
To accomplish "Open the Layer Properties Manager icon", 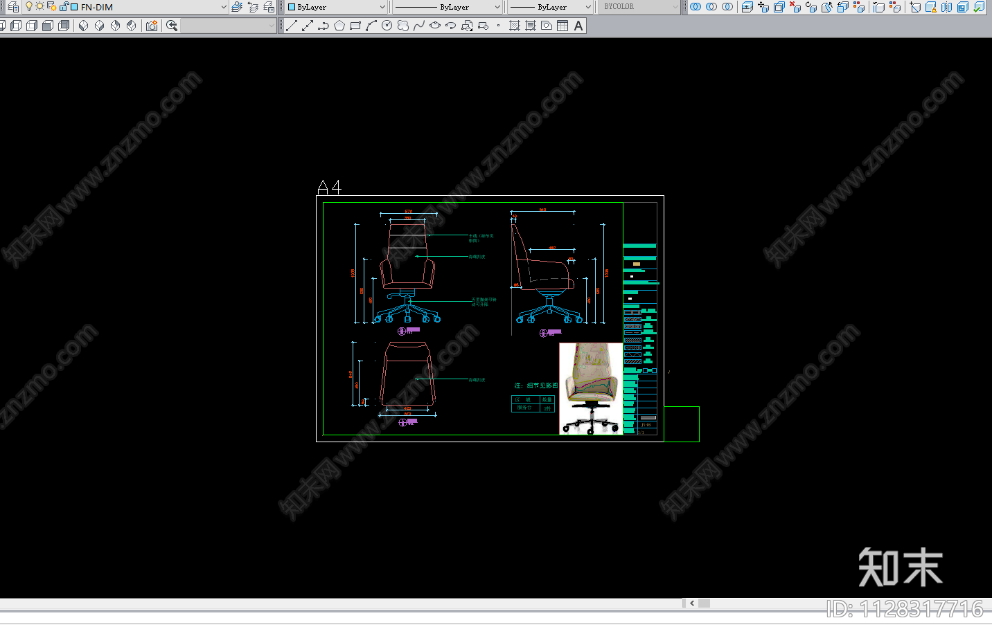I will click(x=13, y=7).
